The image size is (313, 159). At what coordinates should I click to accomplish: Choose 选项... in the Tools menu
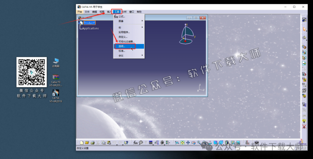(x=129, y=46)
